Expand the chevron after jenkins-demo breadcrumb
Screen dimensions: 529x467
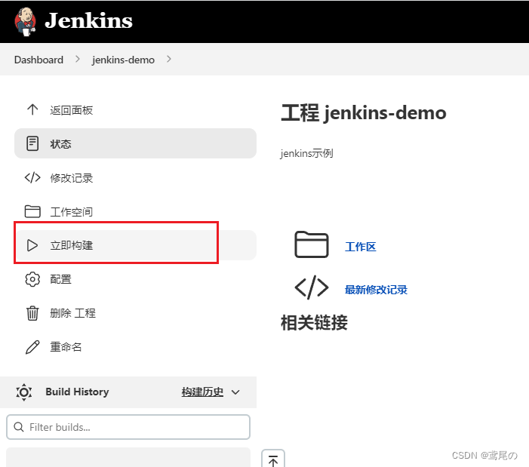click(169, 60)
